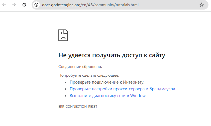Open the proxy and firewall settings link

123,89
